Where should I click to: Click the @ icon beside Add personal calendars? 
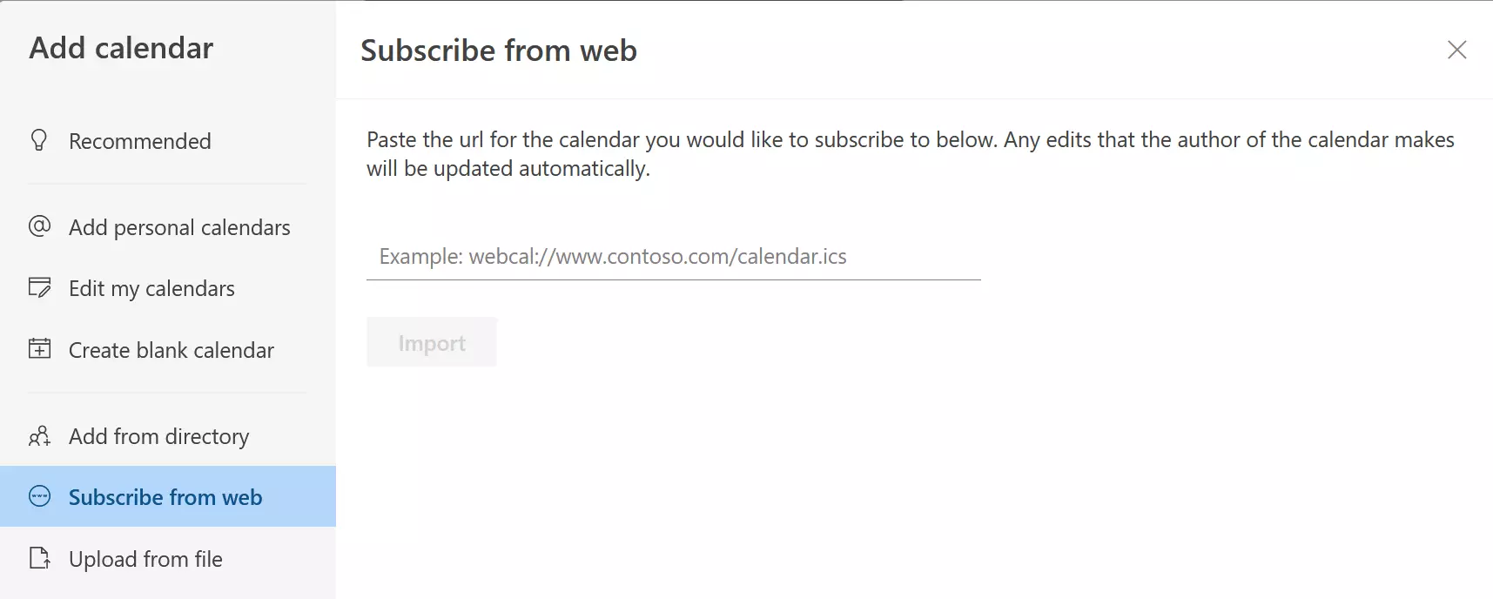coord(39,227)
